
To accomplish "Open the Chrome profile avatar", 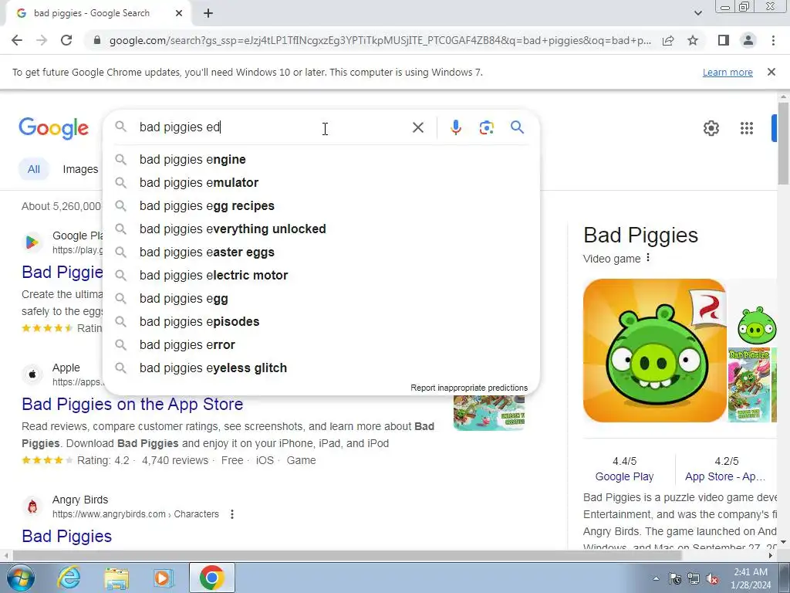I will (748, 40).
